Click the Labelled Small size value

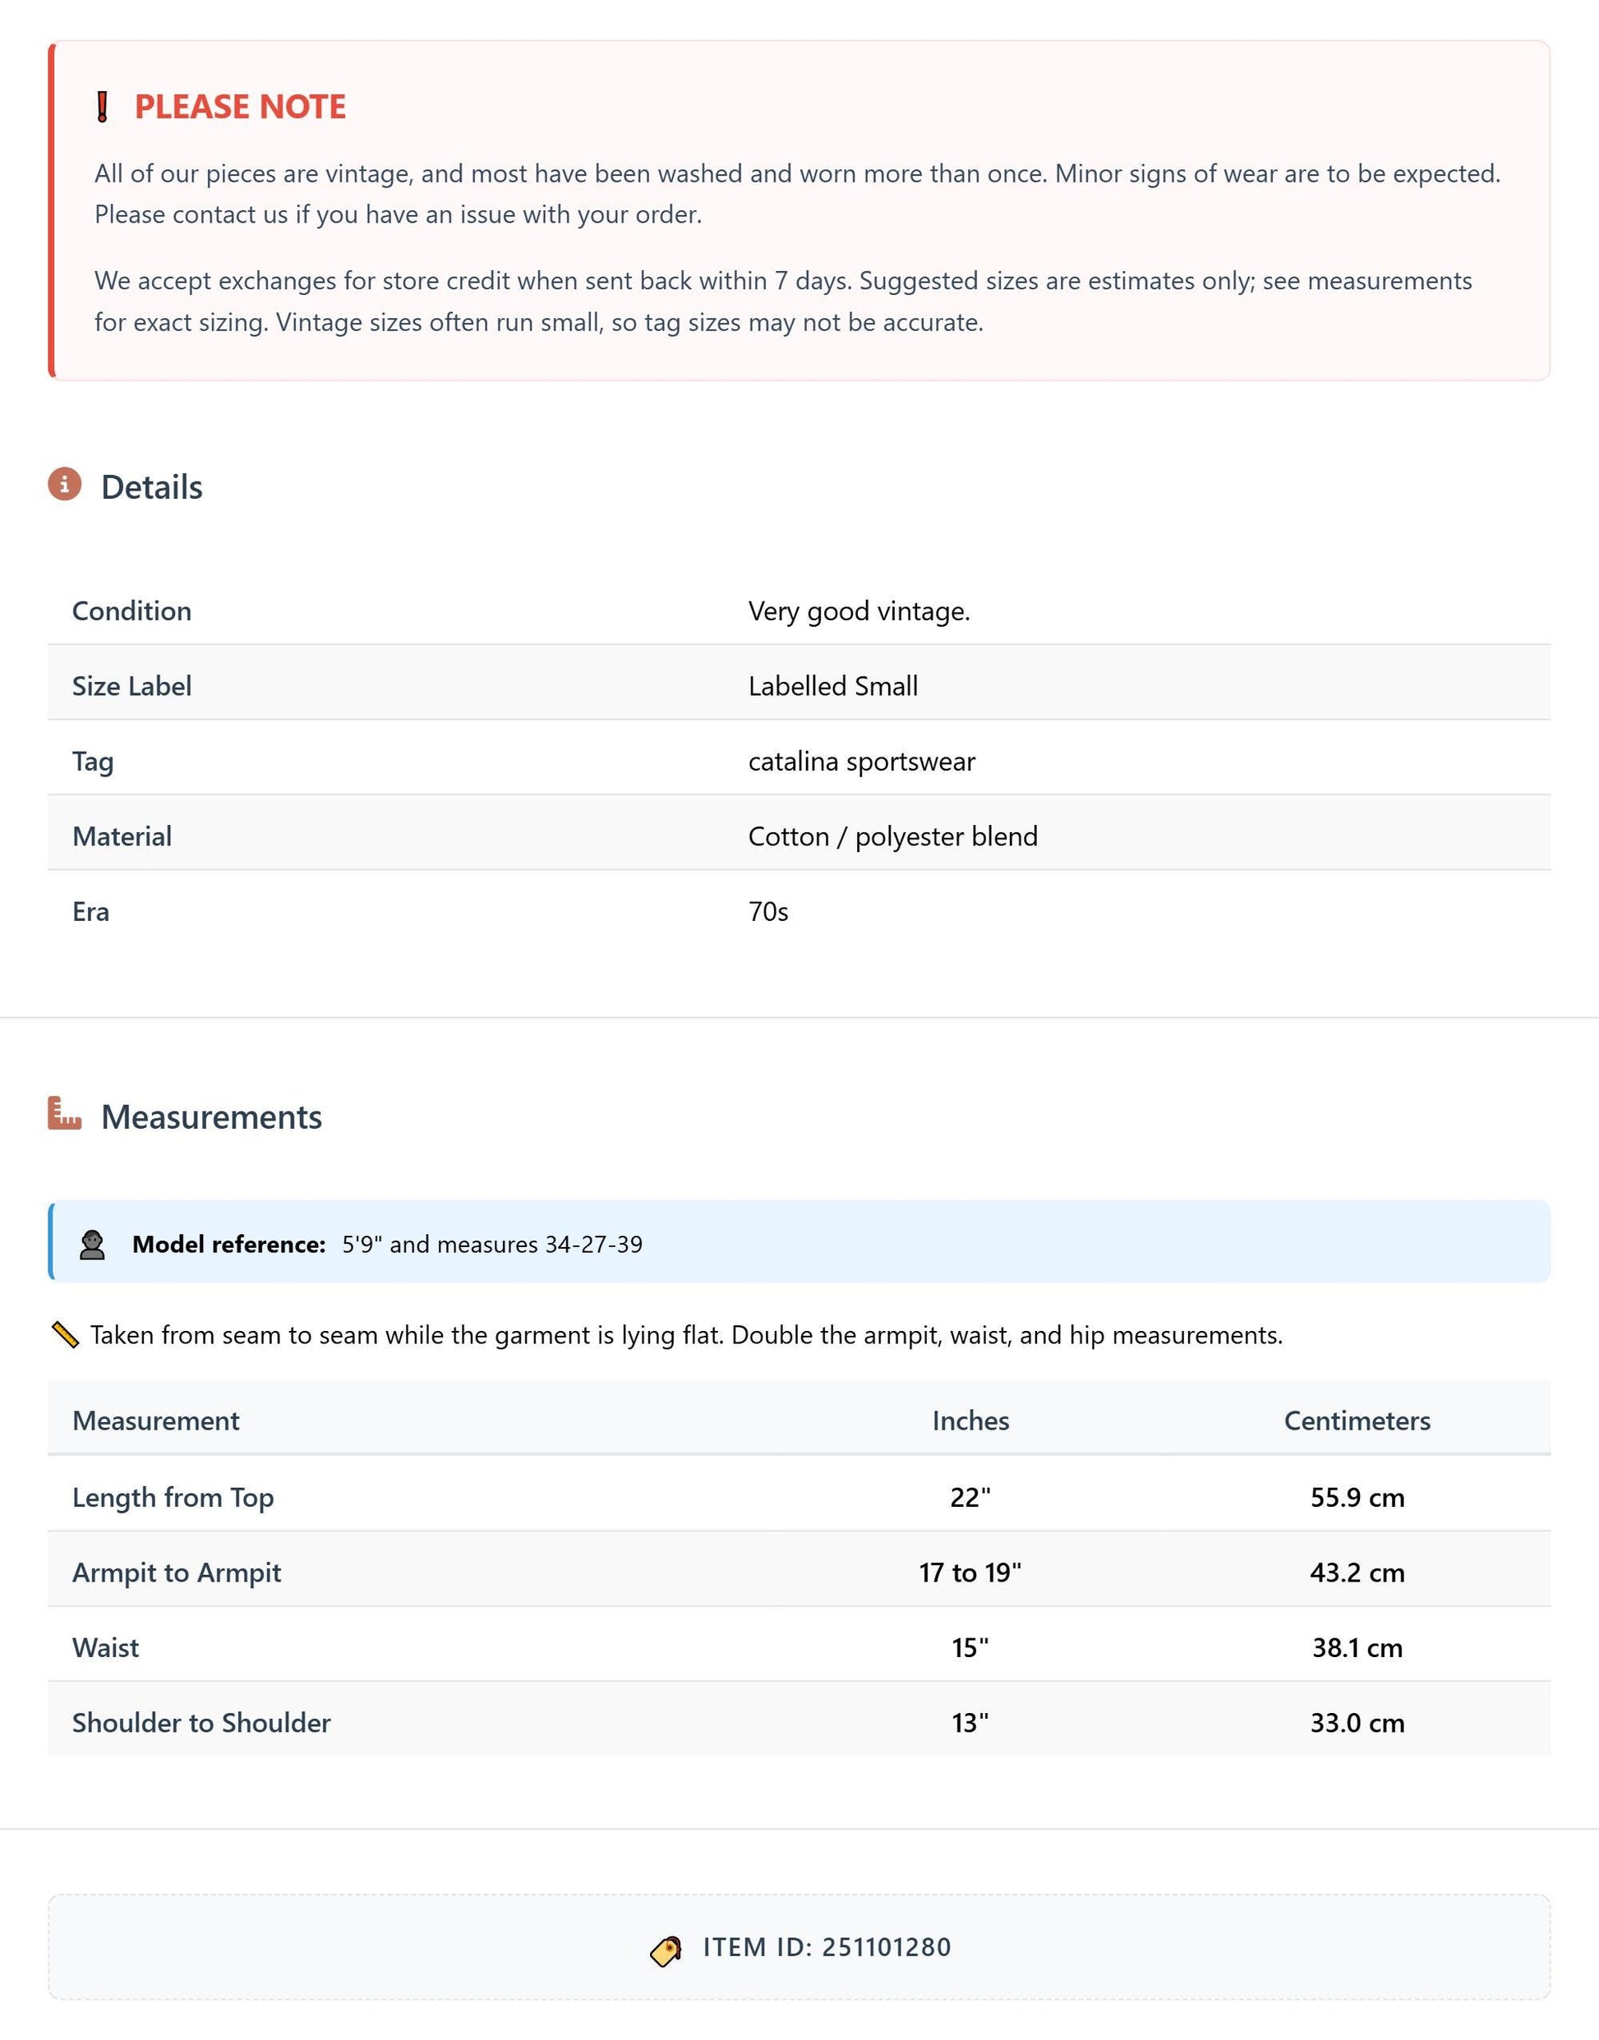coord(833,686)
